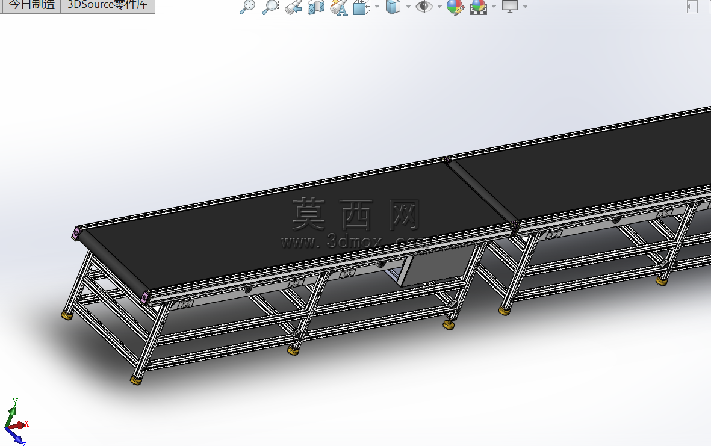Expand View Settings dropdown arrow

point(525,7)
